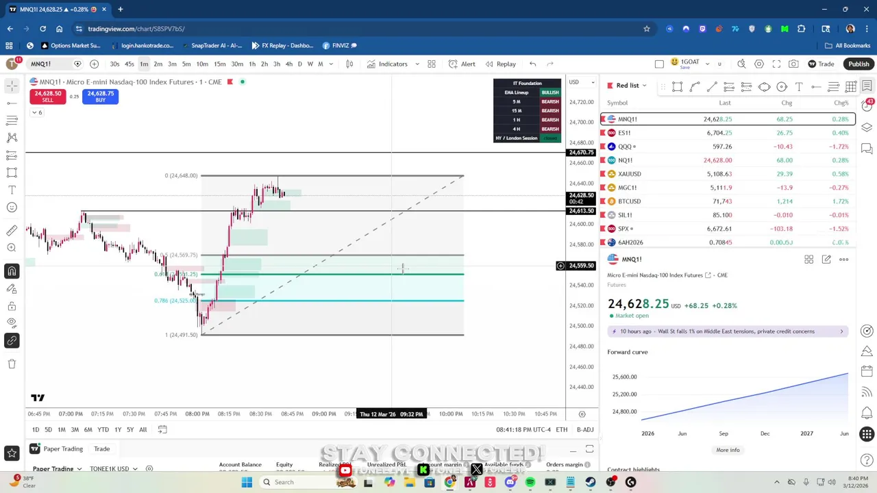Toggle the layout square checkbox beside 1GOAT

pos(659,64)
